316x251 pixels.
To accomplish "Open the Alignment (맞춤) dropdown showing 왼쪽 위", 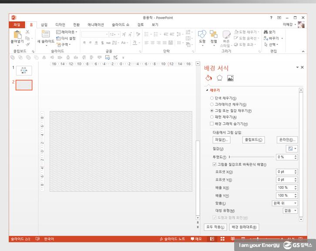I will pyautogui.click(x=285, y=203).
